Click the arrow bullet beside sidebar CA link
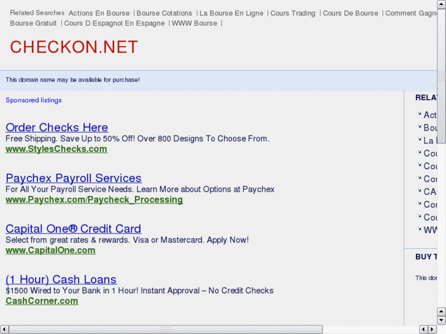Viewport: 446px width, 334px height. coord(419,191)
